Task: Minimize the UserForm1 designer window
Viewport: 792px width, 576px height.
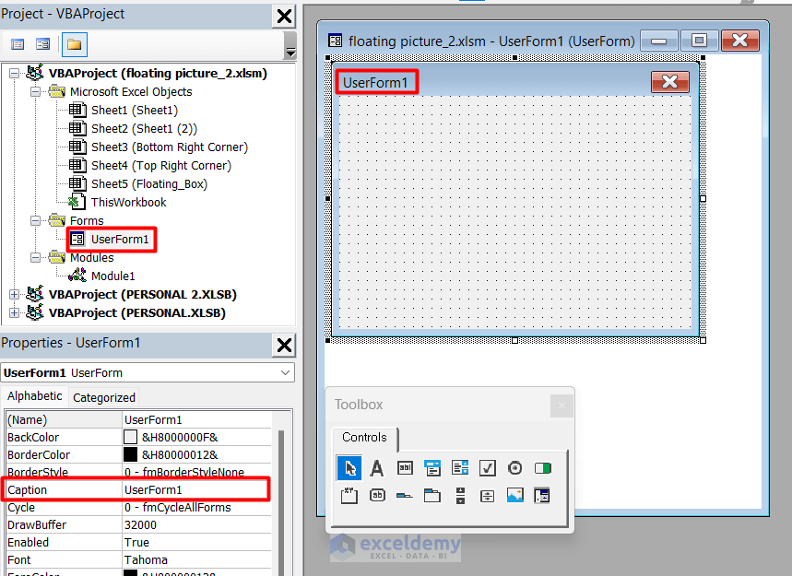Action: pos(658,41)
